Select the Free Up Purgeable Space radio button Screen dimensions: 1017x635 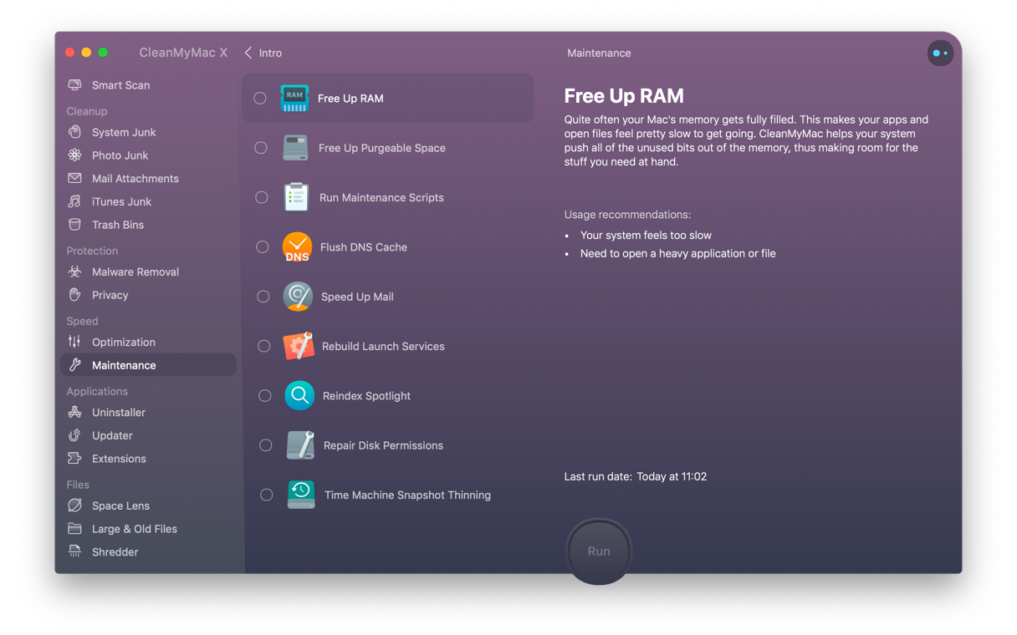click(x=261, y=148)
